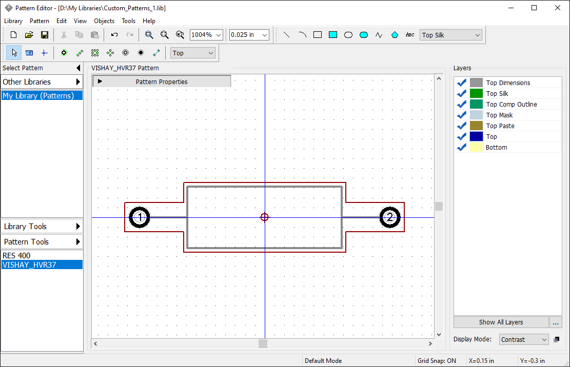The height and width of the screenshot is (367, 570).
Task: Toggle visibility of Top Paste layer
Action: click(462, 126)
